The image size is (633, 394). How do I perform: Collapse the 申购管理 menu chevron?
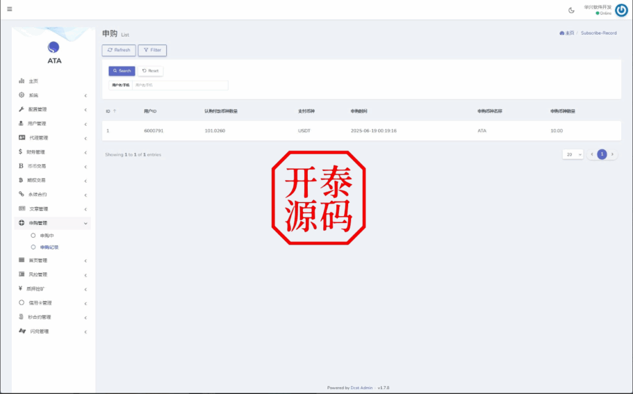pyautogui.click(x=85, y=224)
